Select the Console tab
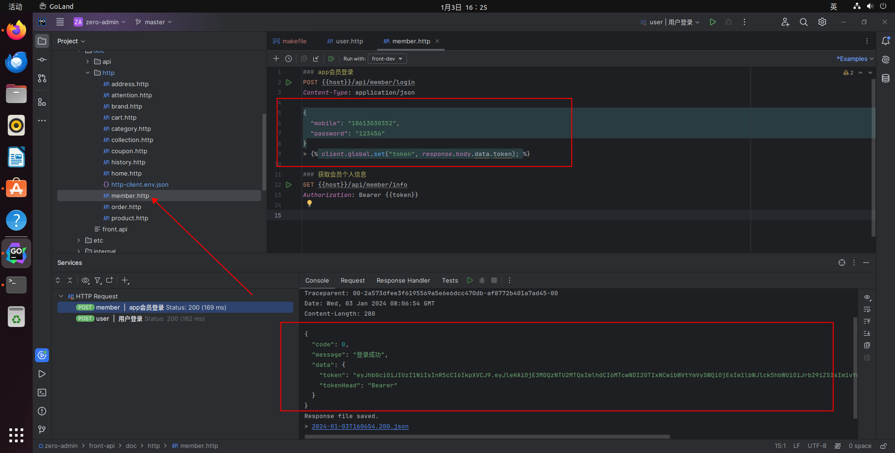This screenshot has width=895, height=453. (x=317, y=280)
